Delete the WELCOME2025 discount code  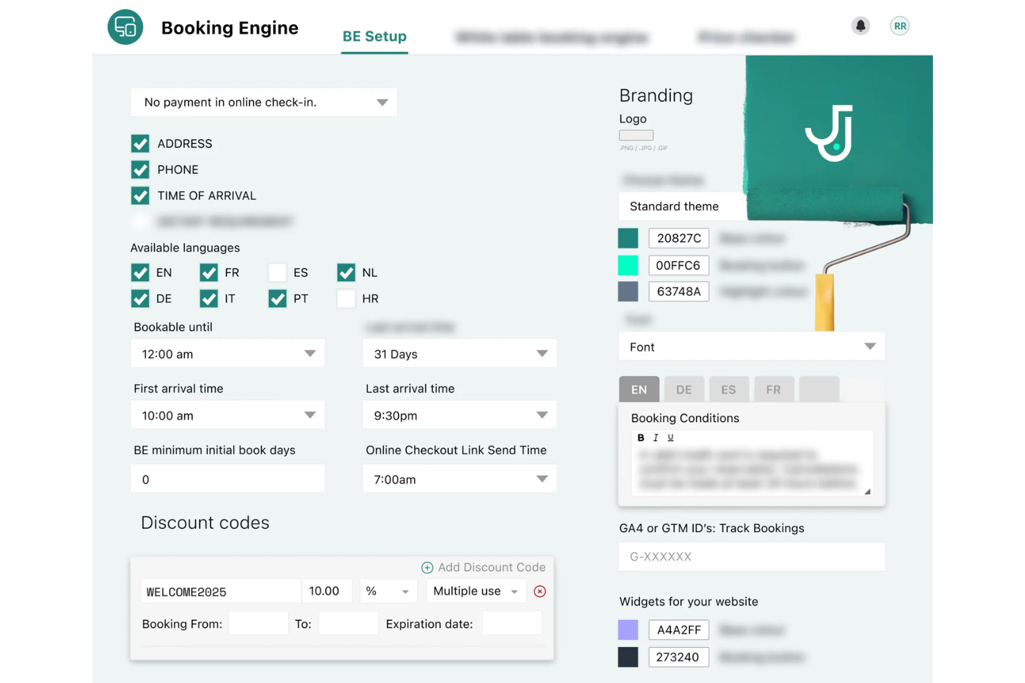tap(540, 591)
